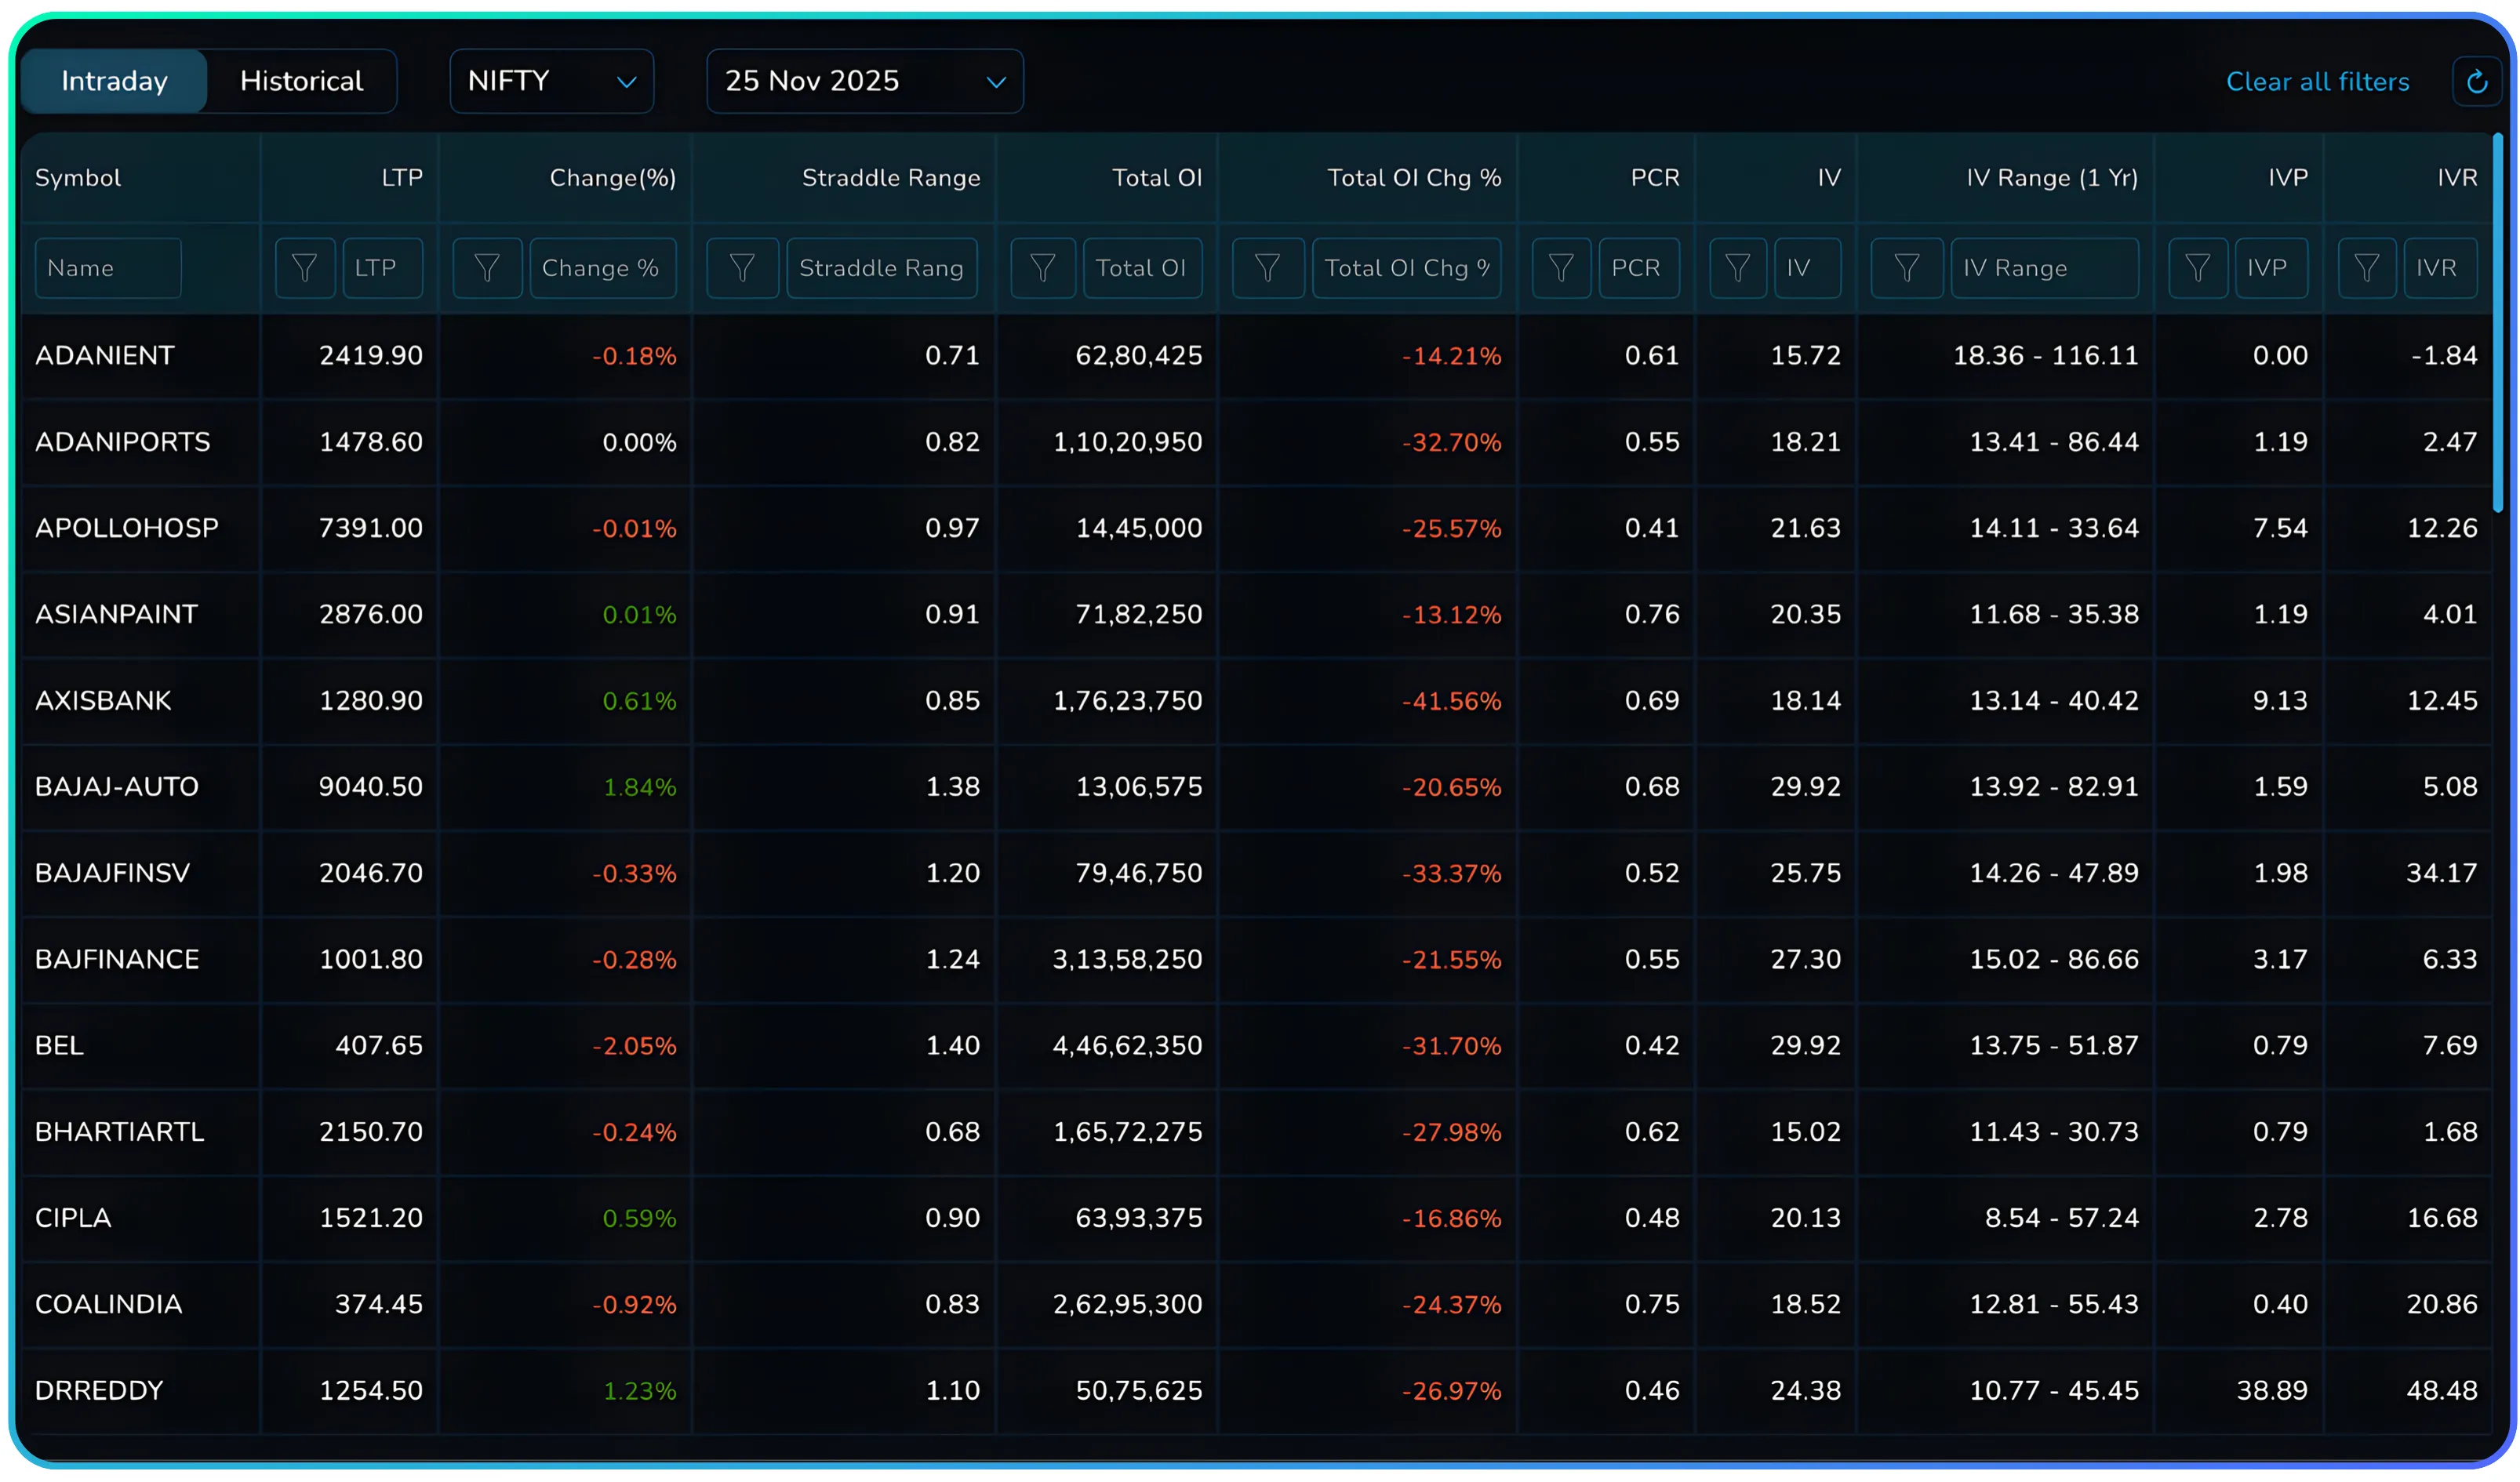Image resolution: width=2520 pixels, height=1482 pixels.
Task: Click Clear all filters
Action: pos(2318,81)
